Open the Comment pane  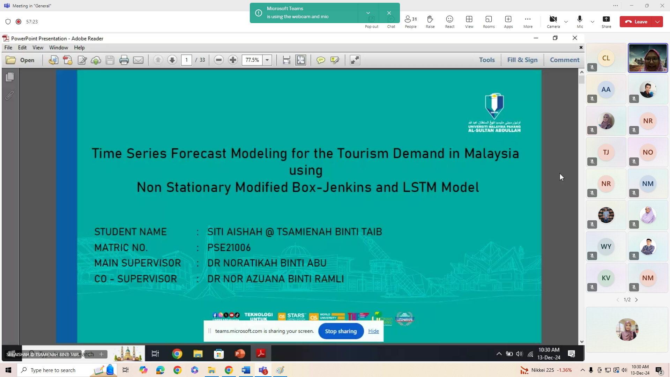click(565, 60)
